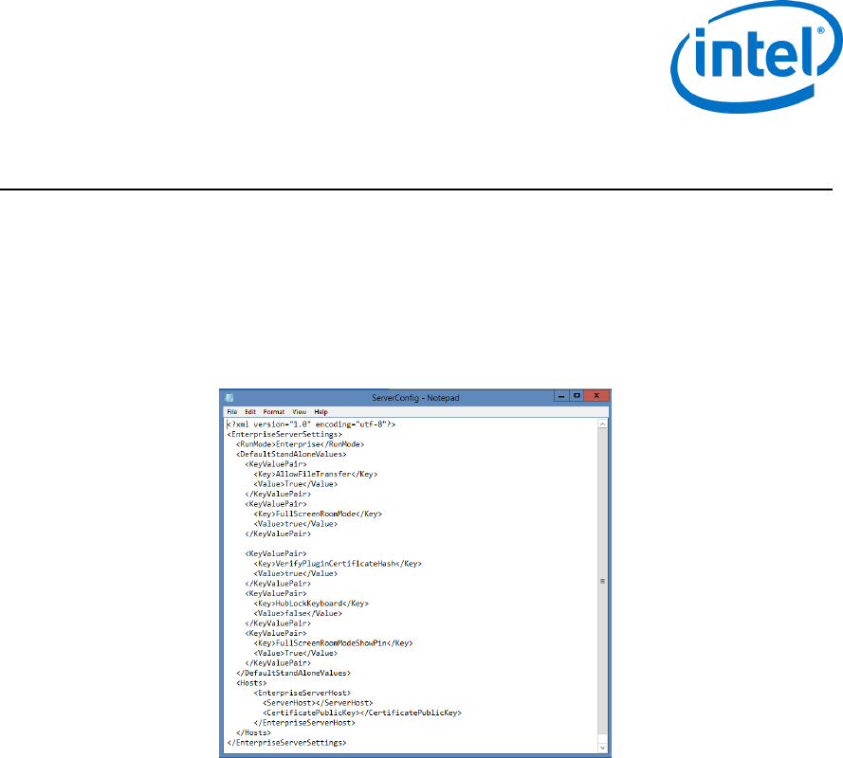Viewport: 843px width, 758px height.
Task: Click the vertical scrollbar thumb grip
Action: [x=603, y=581]
